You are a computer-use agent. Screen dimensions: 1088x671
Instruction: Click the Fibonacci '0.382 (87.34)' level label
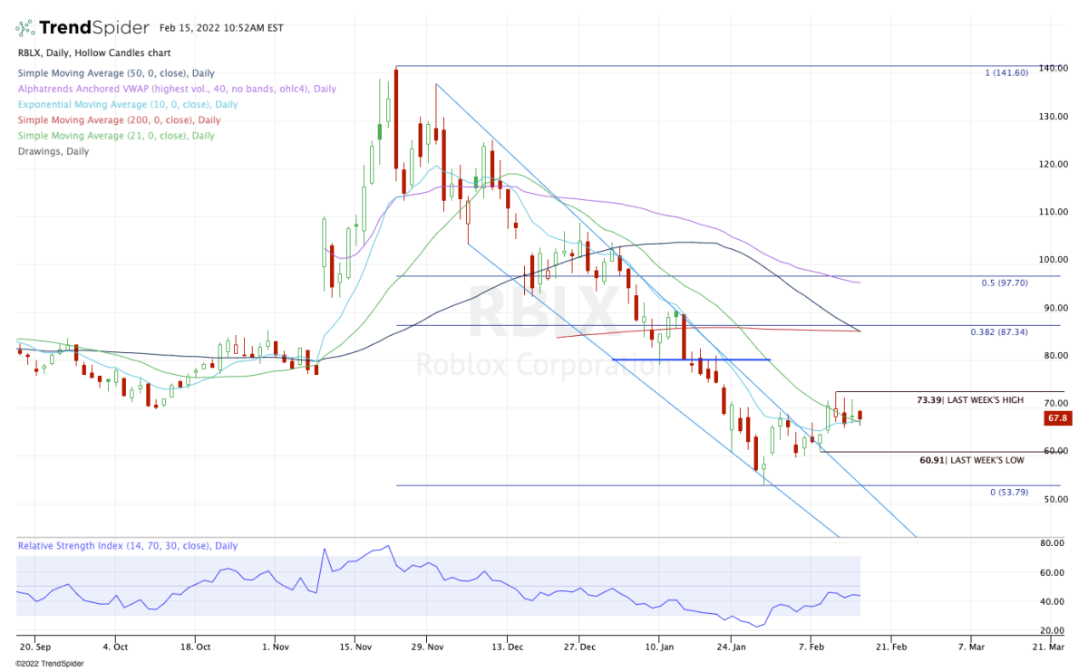coord(999,332)
